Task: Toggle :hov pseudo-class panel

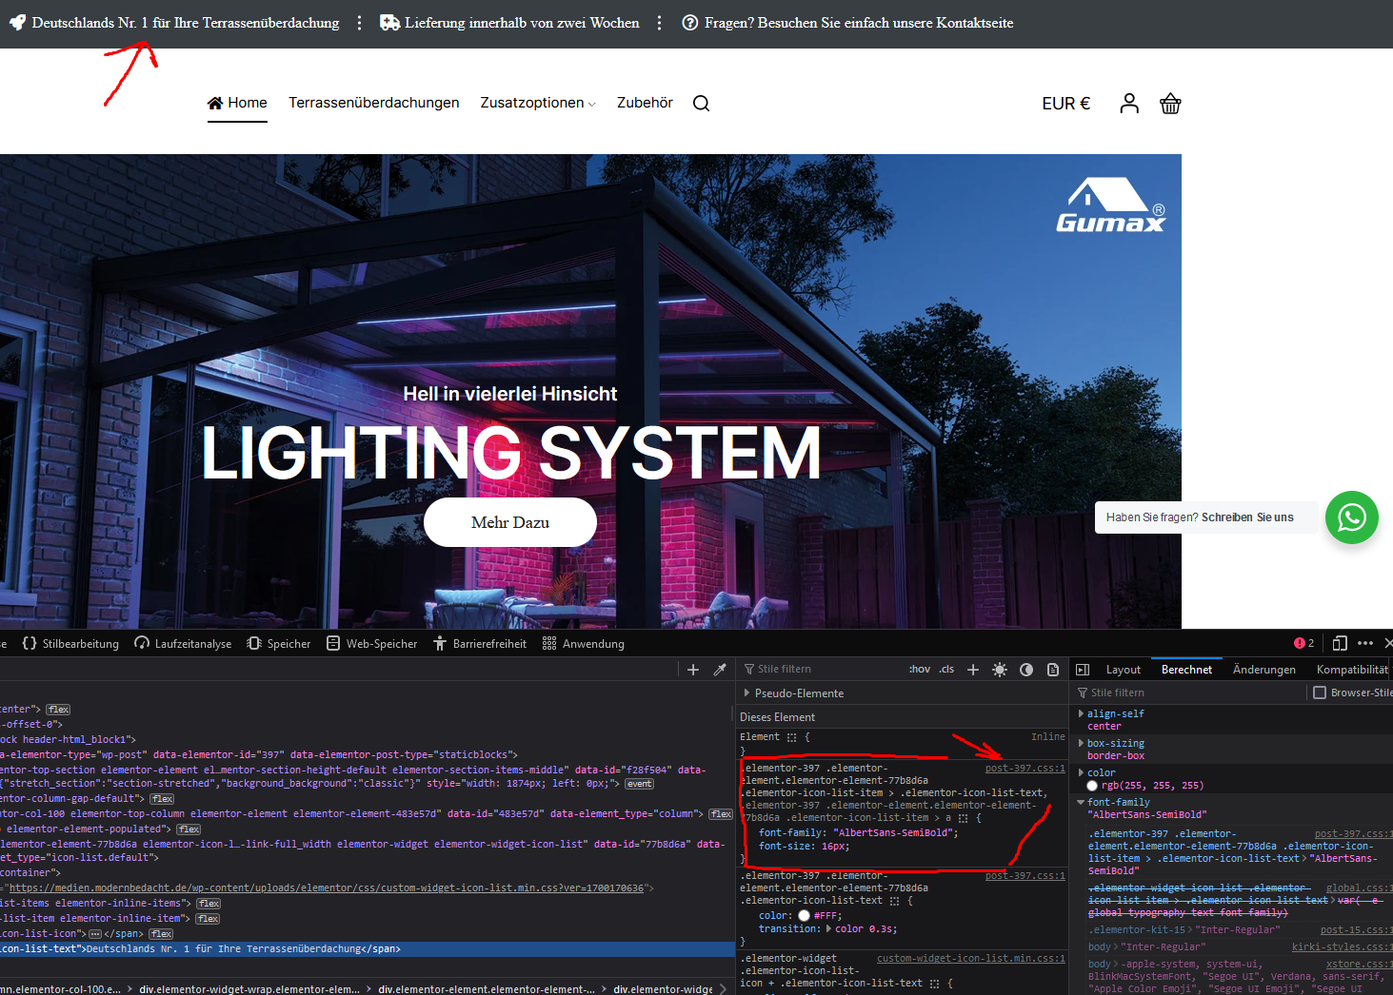Action: tap(920, 670)
